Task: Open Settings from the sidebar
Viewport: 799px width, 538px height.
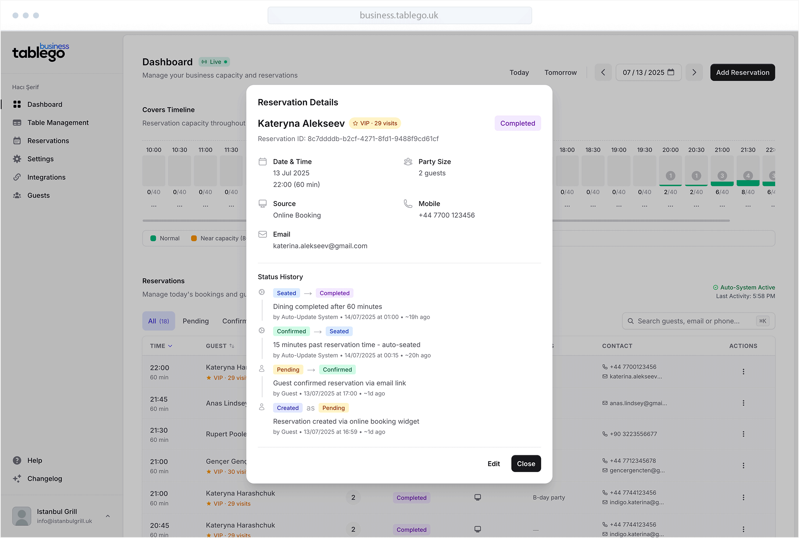Action: pyautogui.click(x=40, y=159)
